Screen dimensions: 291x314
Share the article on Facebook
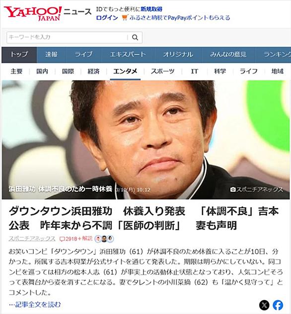point(278,305)
